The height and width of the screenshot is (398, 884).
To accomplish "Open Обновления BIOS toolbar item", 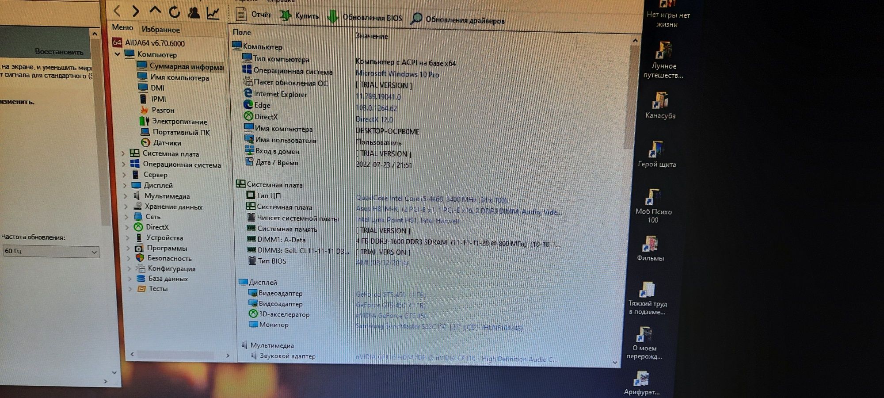I will (x=365, y=17).
